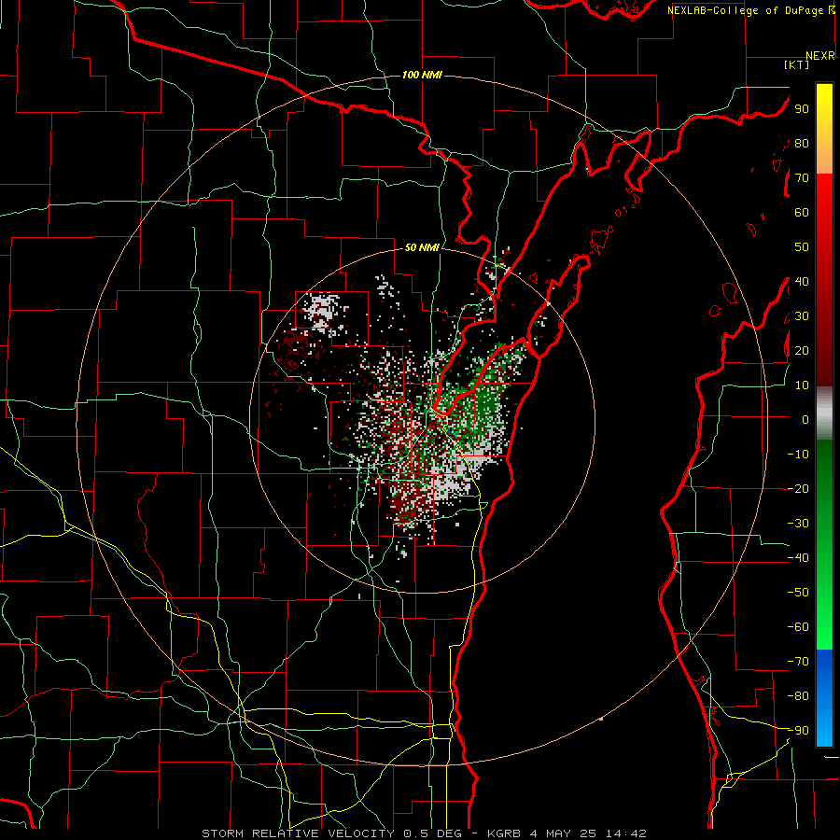Click the 0 value on the velocity scale
The width and height of the screenshot is (840, 840).
point(805,419)
